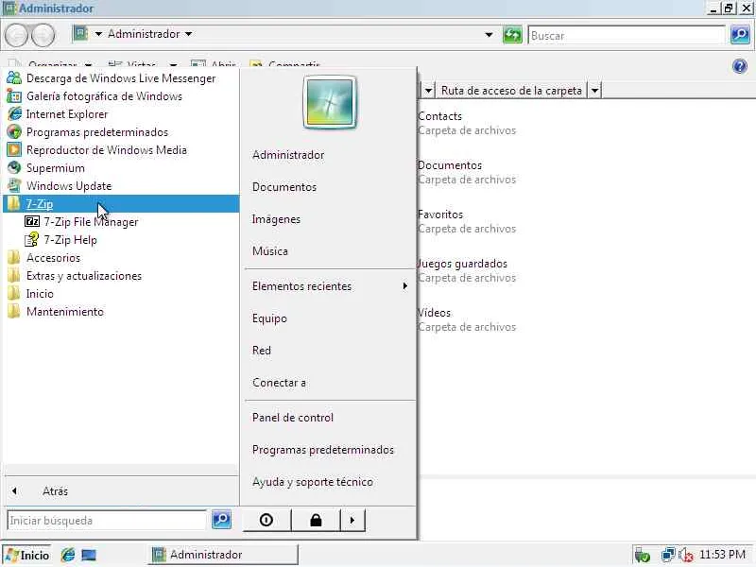This screenshot has width=756, height=567.
Task: Click the Show desktop quick launch icon
Action: click(89, 555)
